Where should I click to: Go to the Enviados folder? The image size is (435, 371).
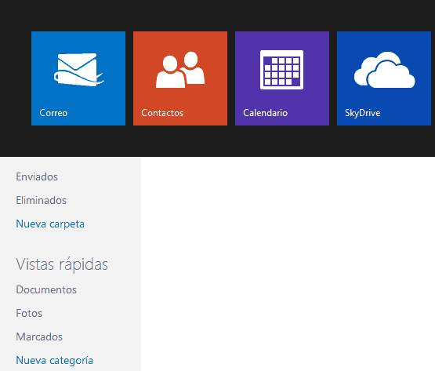tap(37, 177)
